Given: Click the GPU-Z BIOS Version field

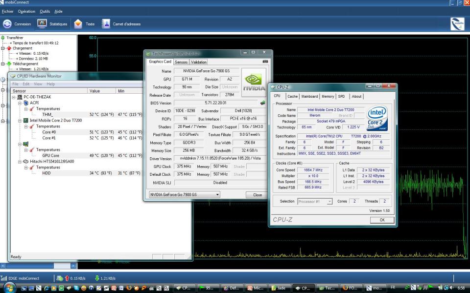Looking at the screenshot, I should tap(215, 103).
